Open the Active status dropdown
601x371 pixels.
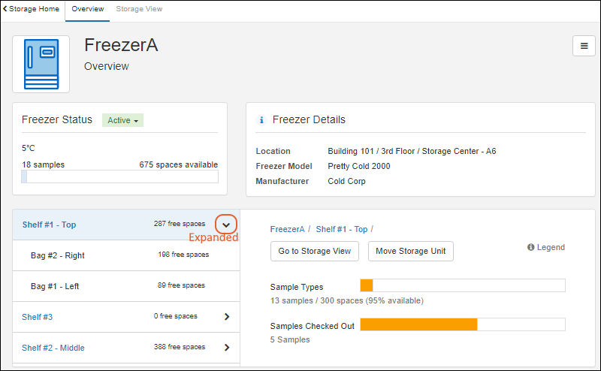point(122,120)
